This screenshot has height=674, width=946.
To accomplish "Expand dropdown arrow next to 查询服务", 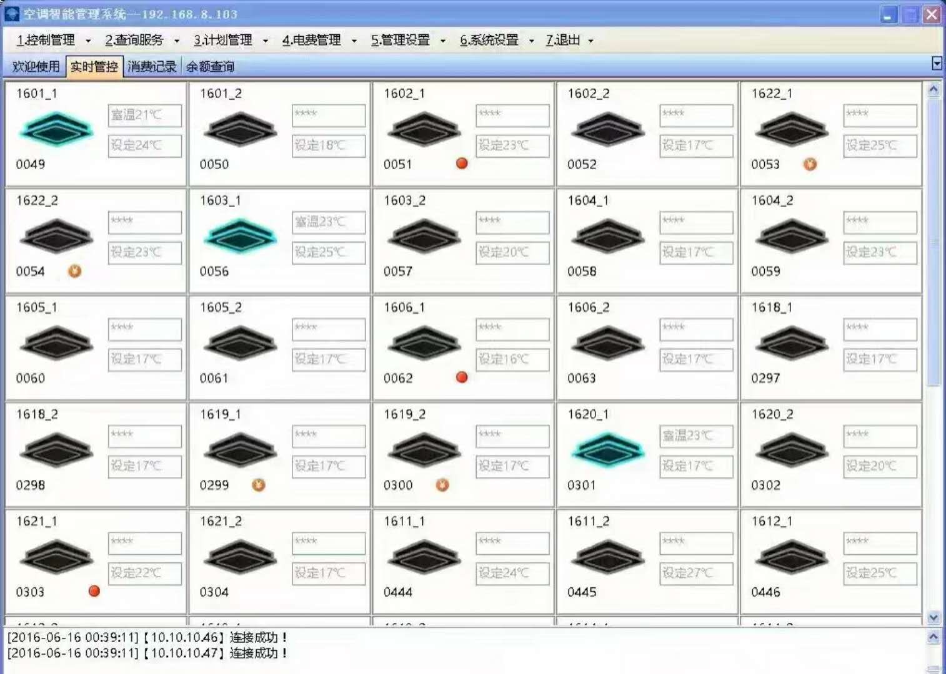I will pyautogui.click(x=177, y=41).
